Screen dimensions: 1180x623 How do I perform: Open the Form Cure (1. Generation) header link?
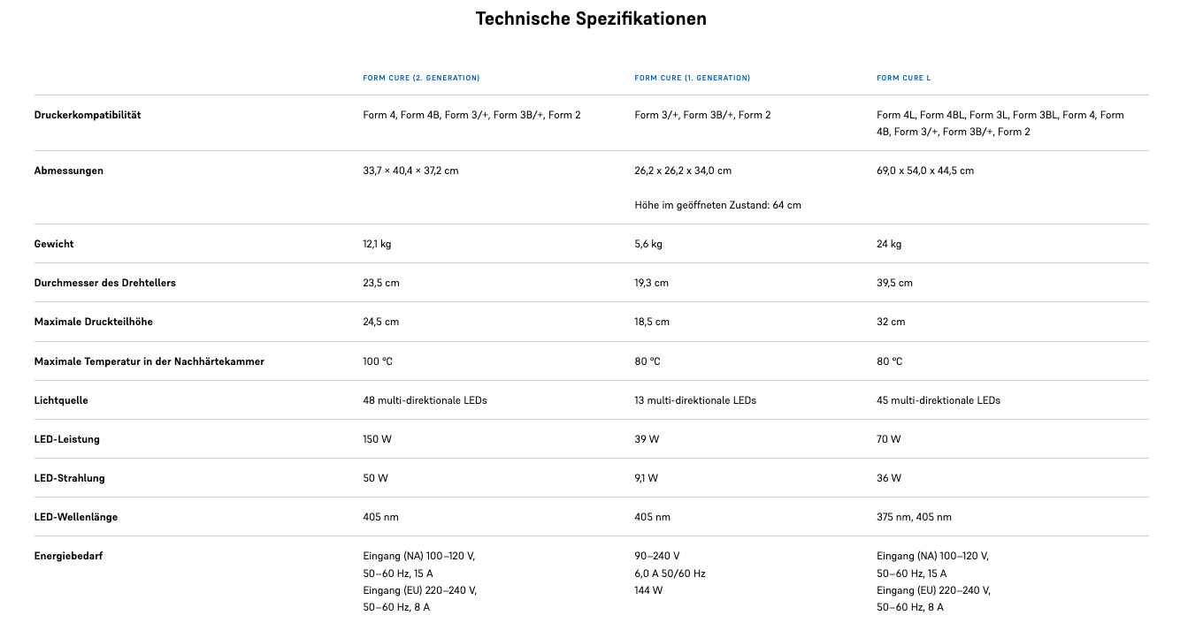(692, 78)
